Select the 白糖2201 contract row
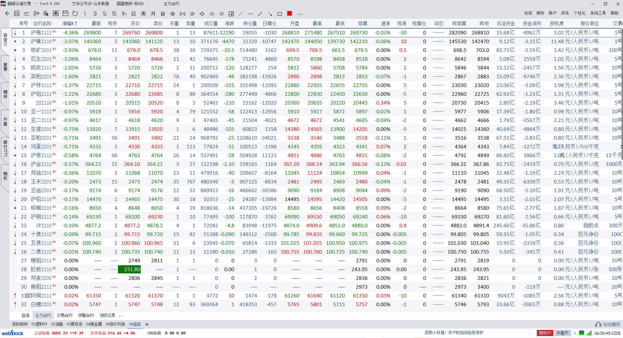 click(x=316, y=304)
